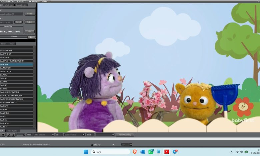260x156 pixels.
Task: Open the Altyazı subtitle dropdown
Action: pyautogui.click(x=105, y=135)
